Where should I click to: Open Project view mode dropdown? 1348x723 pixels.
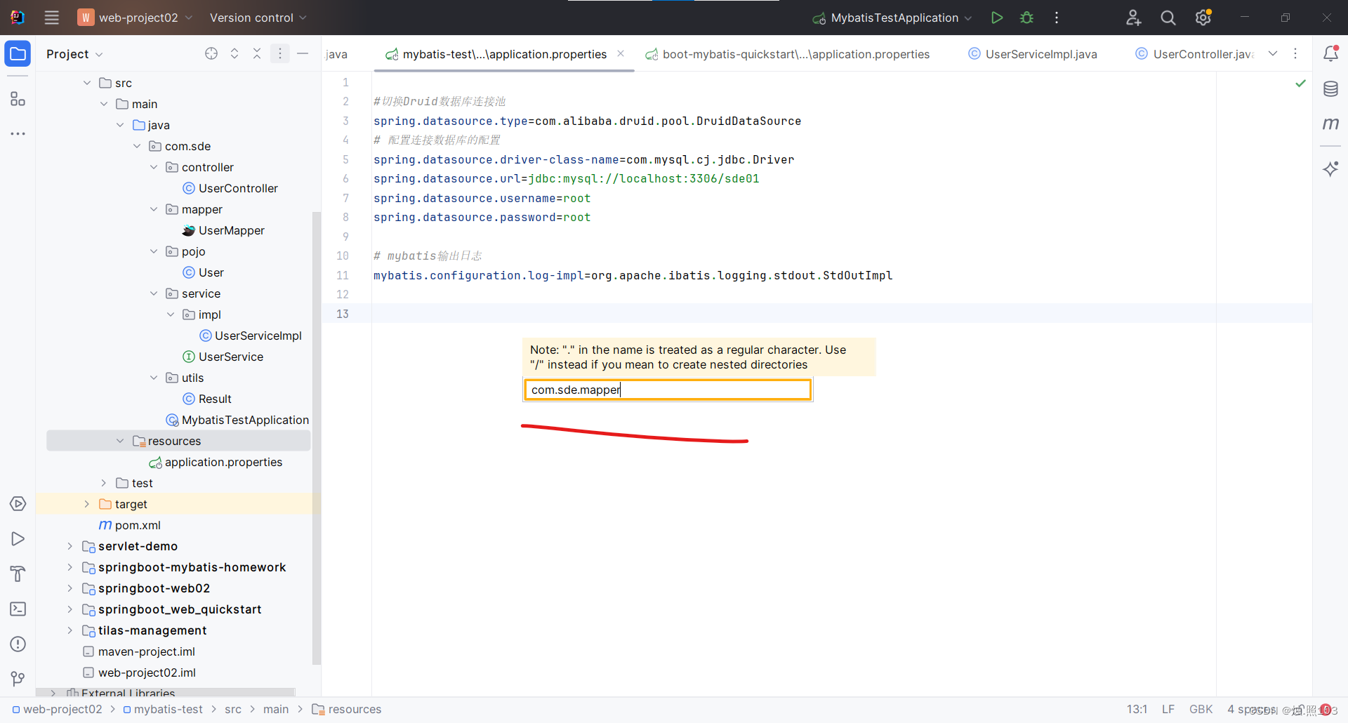click(74, 54)
